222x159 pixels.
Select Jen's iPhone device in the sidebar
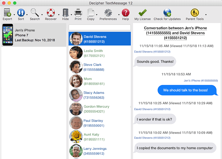click(x=33, y=35)
